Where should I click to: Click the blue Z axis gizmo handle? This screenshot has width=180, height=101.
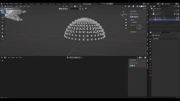point(123,12)
